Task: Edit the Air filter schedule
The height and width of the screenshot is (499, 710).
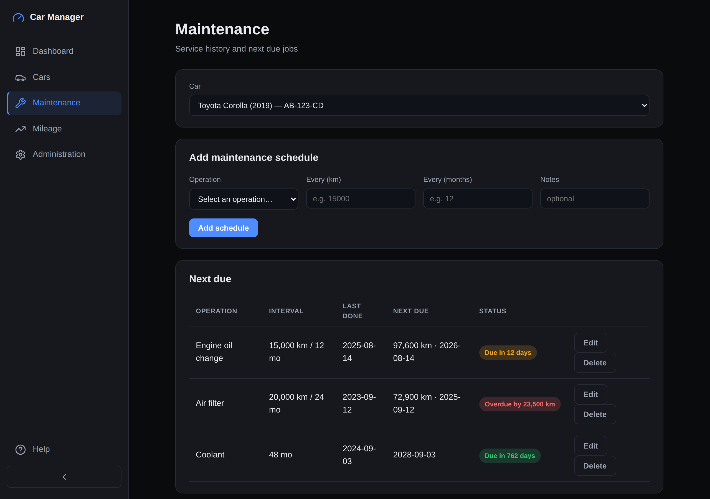Action: [590, 394]
